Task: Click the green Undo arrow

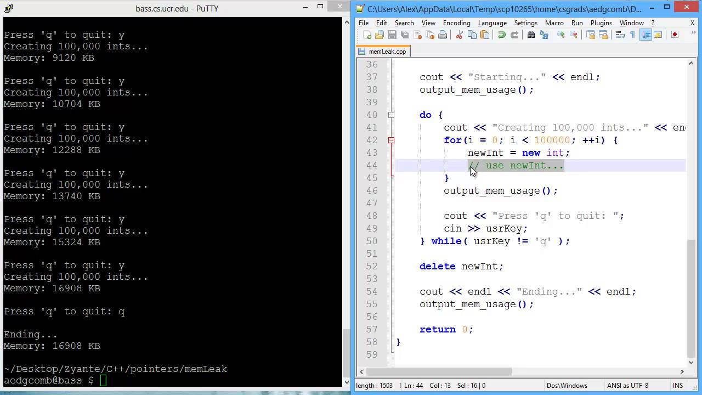Action: 502,35
